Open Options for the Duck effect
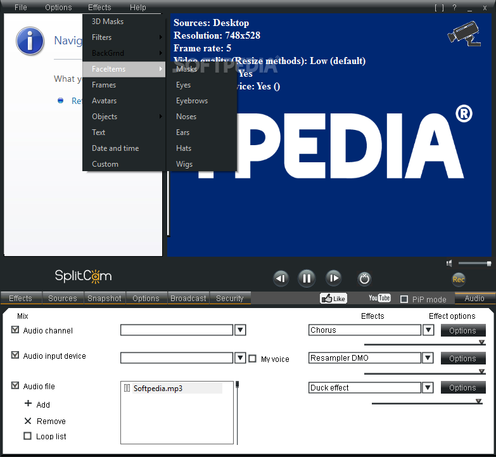The width and height of the screenshot is (496, 457). pos(463,387)
